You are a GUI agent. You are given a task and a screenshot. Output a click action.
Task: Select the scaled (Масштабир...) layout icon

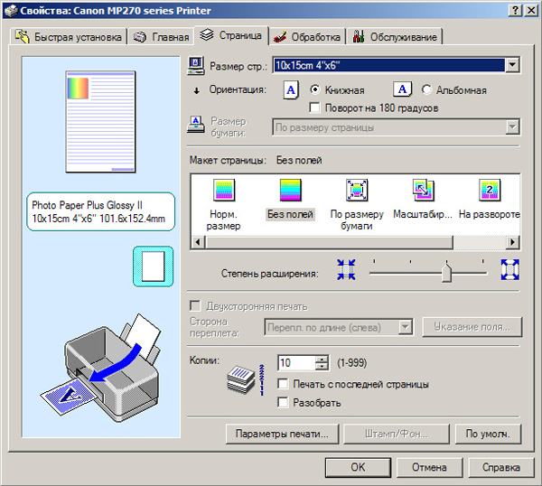click(423, 190)
